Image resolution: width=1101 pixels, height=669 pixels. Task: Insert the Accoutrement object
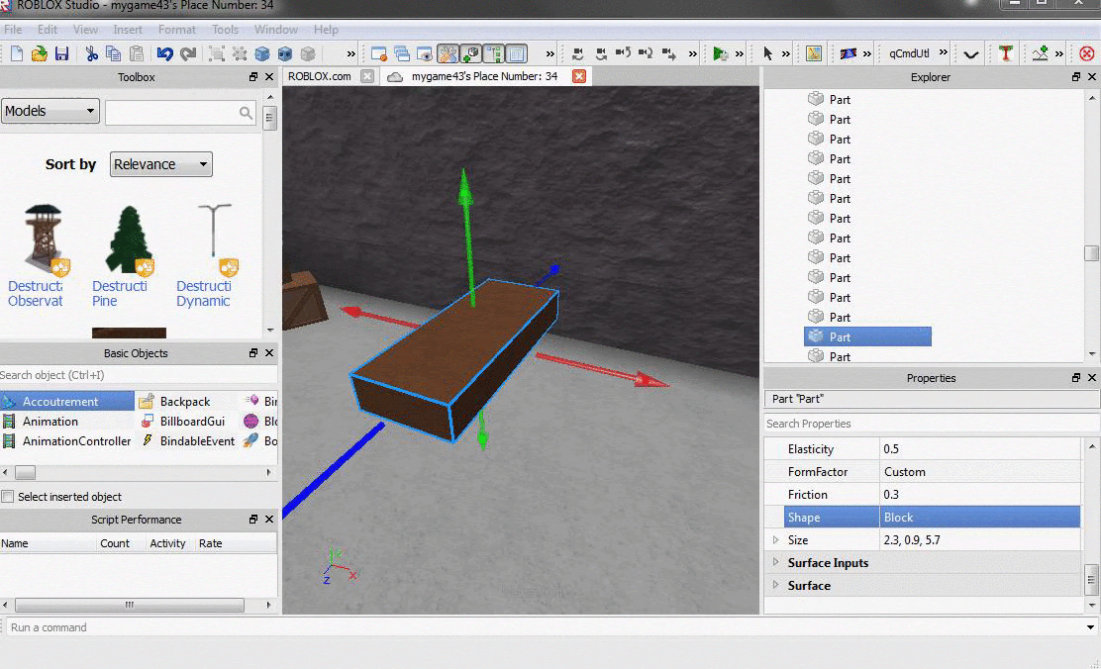(x=66, y=402)
